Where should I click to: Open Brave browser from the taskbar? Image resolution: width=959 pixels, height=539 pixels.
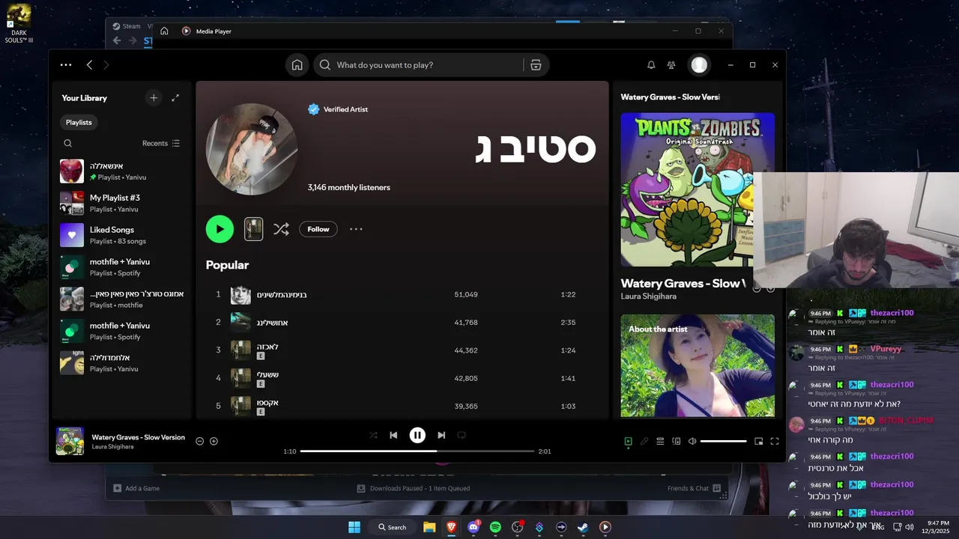click(x=452, y=527)
